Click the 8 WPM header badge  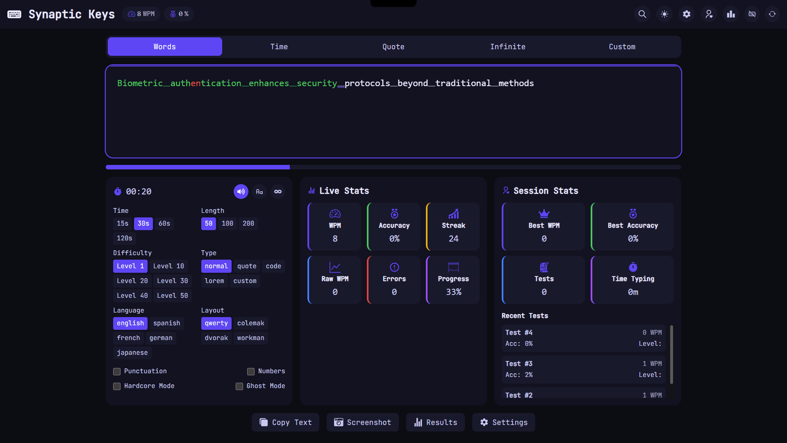pos(141,14)
